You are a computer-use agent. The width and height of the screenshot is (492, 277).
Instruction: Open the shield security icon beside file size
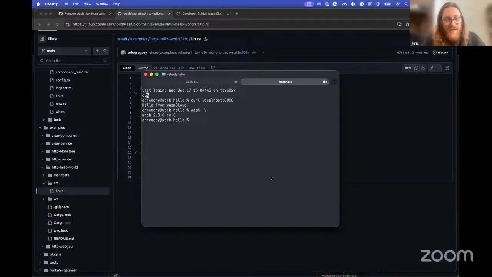(x=213, y=68)
